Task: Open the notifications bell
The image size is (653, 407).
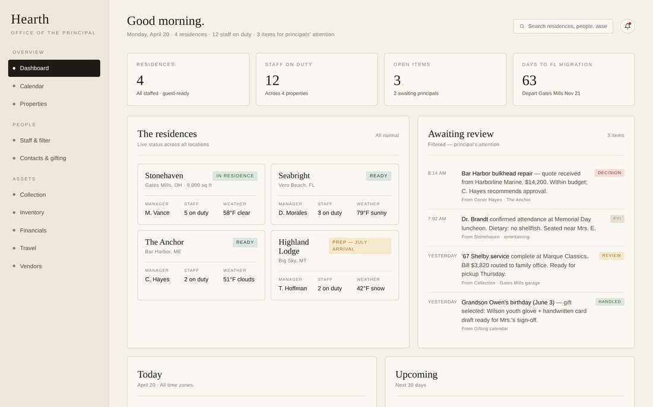Action: (x=627, y=26)
